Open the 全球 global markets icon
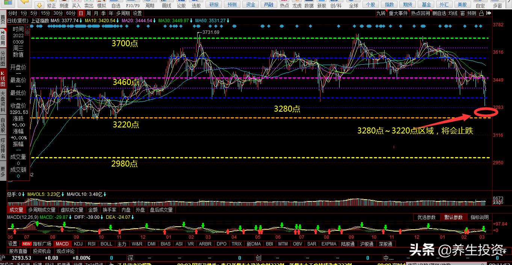The height and width of the screenshot is (265, 512). pos(353,4)
